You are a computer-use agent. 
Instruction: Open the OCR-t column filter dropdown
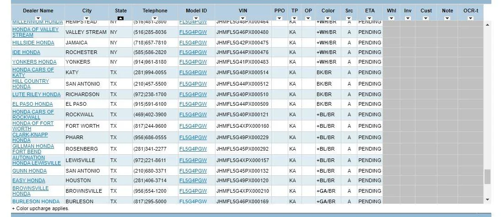471,18
